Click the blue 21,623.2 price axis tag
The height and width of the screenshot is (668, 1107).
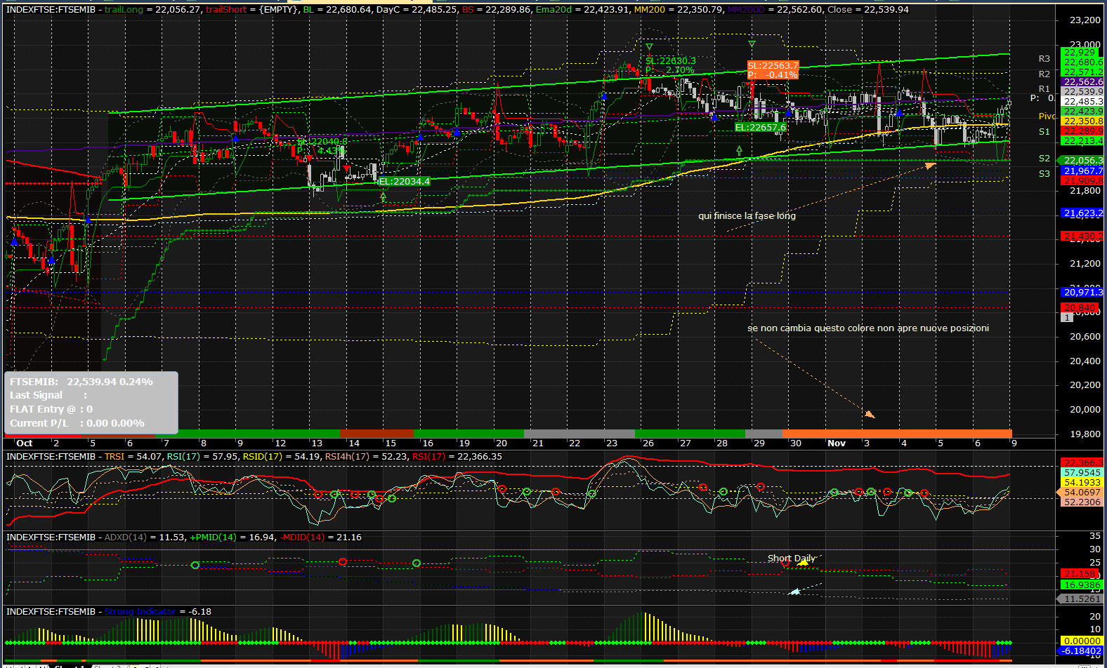(x=1082, y=213)
